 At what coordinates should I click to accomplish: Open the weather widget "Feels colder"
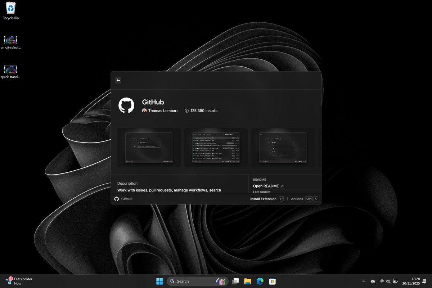click(x=19, y=281)
